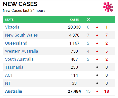Open Western Australia state page
118x98 pixels.
tap(22, 51)
